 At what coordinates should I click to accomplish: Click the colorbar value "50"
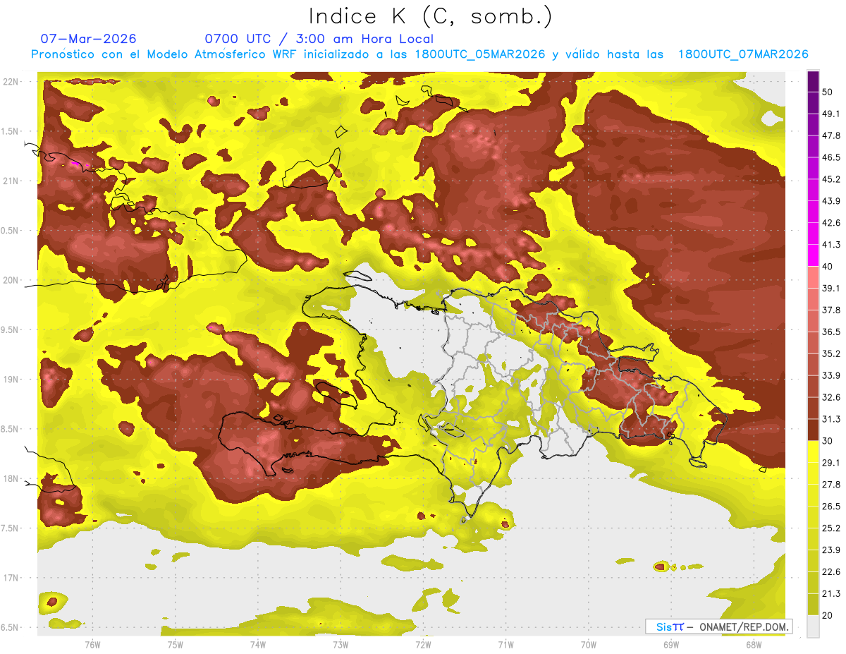click(x=828, y=92)
